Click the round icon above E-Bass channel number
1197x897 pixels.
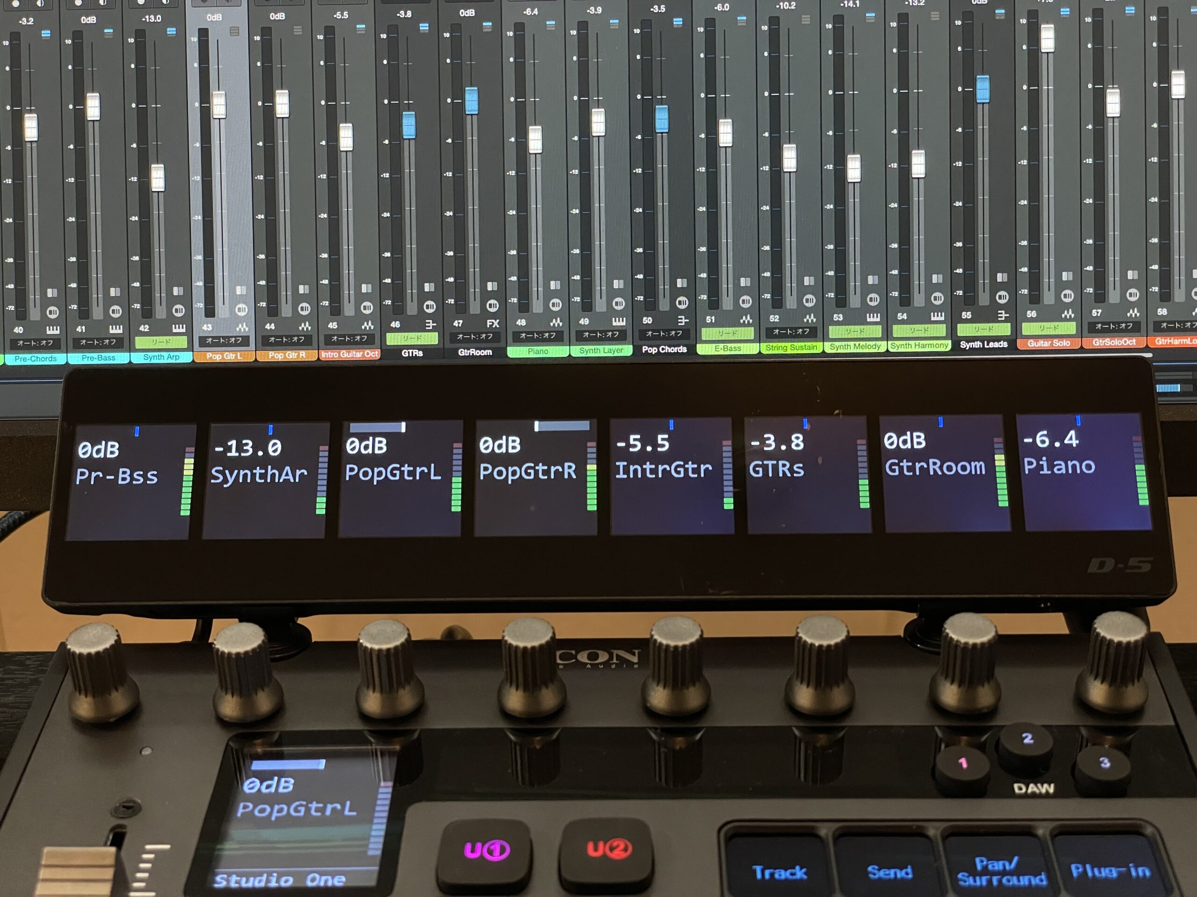coord(745,301)
